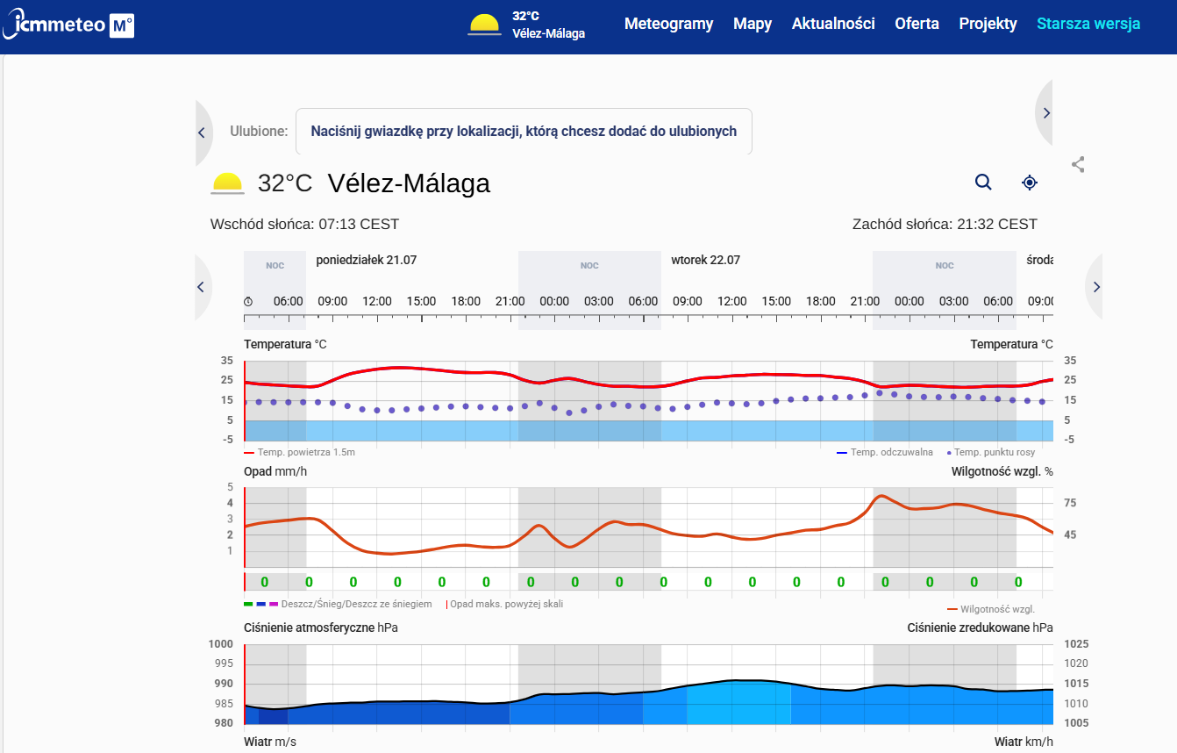Open the Mapy menu

(753, 24)
